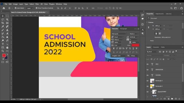Select the Eyedropper tool

pos(3,26)
